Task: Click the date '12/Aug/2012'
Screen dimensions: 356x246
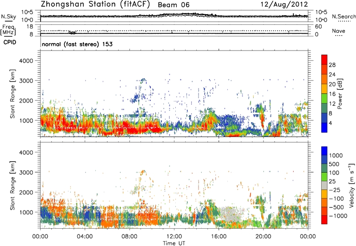Action: pyautogui.click(x=284, y=4)
